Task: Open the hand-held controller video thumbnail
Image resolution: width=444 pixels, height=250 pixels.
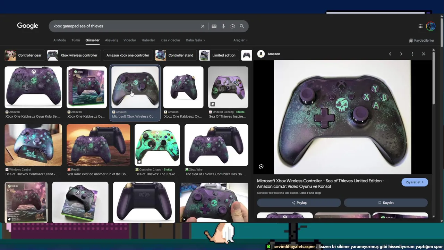Action: (x=214, y=202)
